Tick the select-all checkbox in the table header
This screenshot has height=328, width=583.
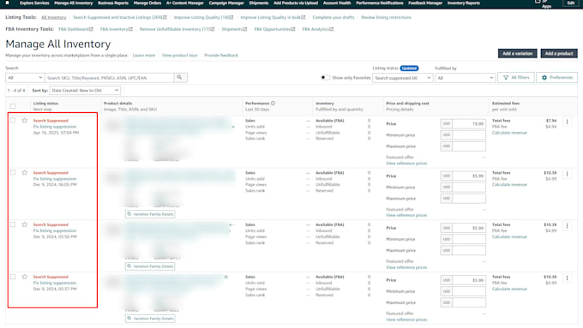pyautogui.click(x=13, y=106)
